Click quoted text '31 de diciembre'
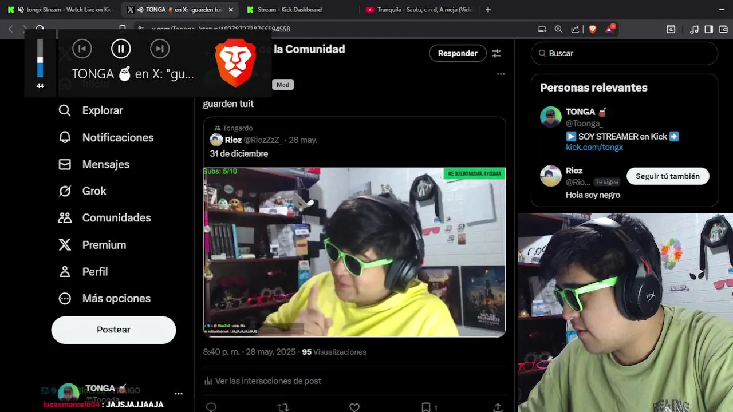This screenshot has width=733, height=412. tap(239, 153)
